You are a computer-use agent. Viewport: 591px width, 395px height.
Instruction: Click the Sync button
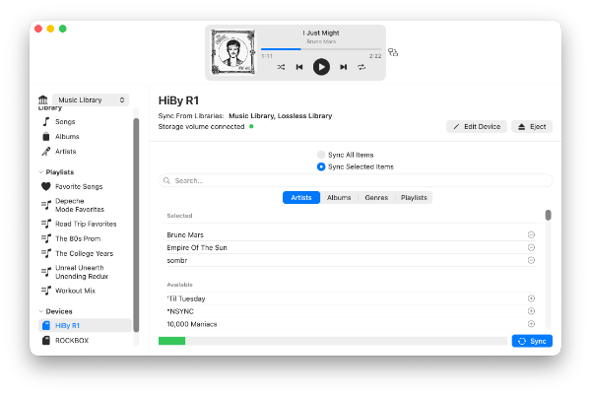(532, 341)
